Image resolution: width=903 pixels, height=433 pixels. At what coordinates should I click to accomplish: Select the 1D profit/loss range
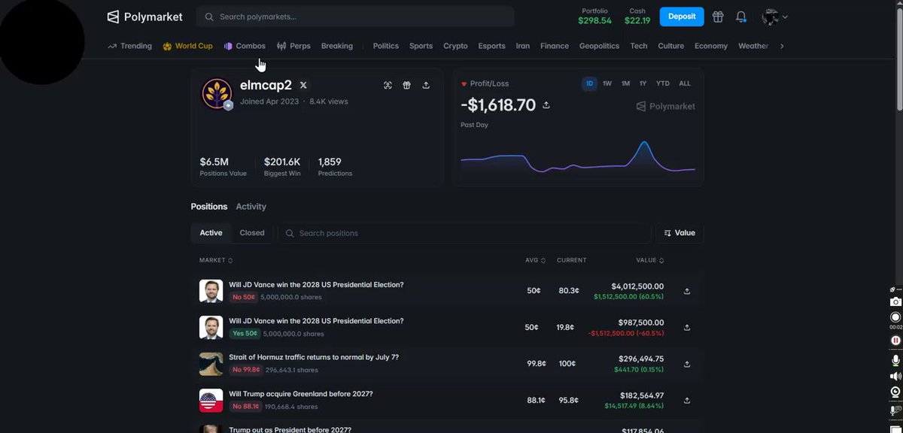click(x=588, y=83)
